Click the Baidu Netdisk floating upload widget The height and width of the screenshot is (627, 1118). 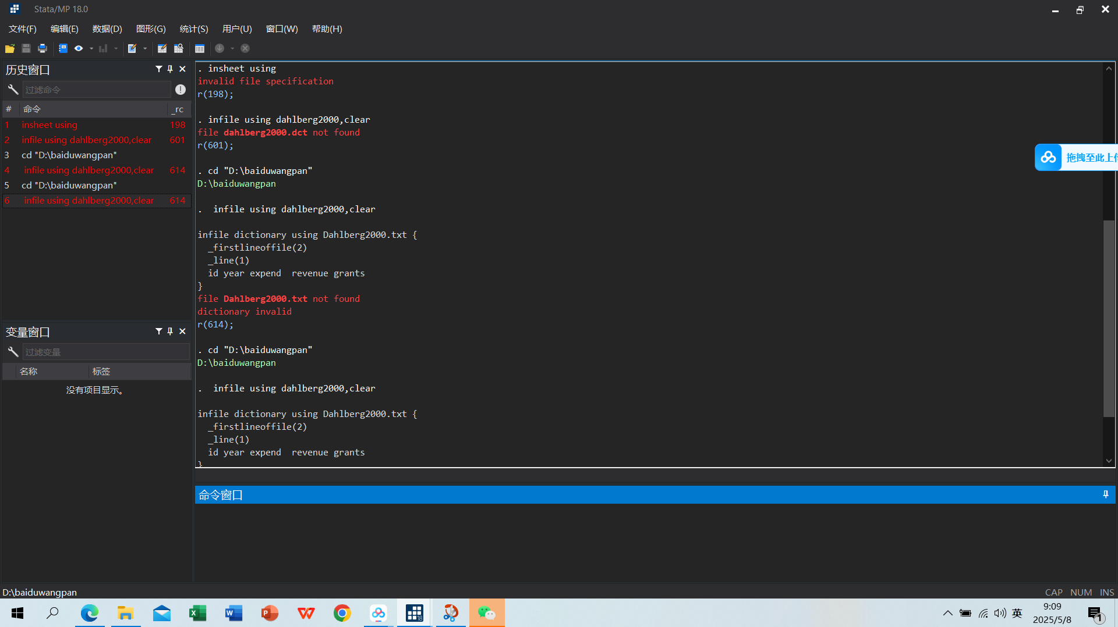click(x=1076, y=157)
